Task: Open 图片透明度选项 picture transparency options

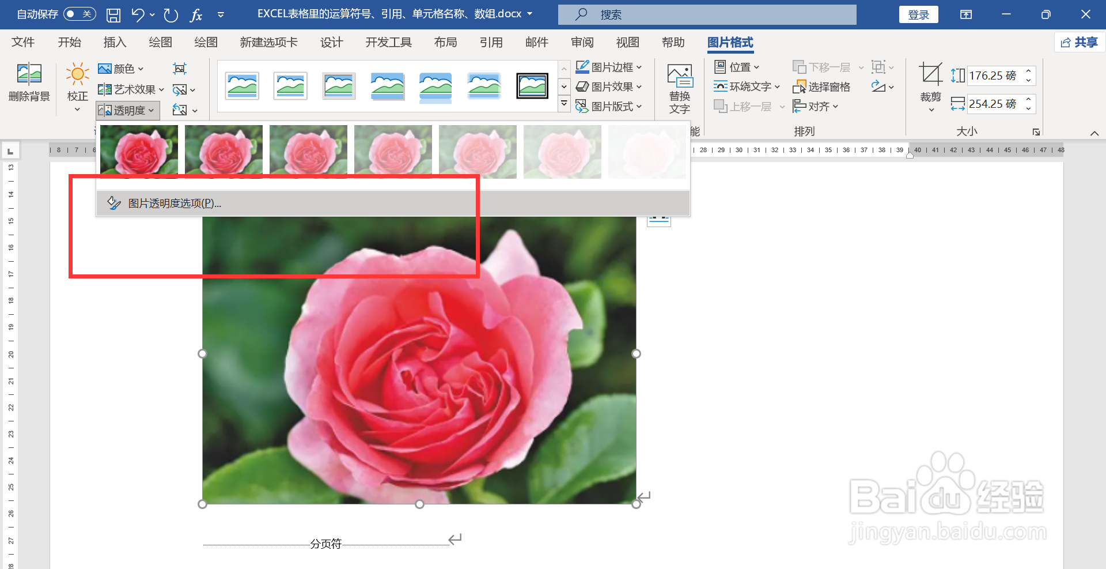Action: click(x=393, y=203)
